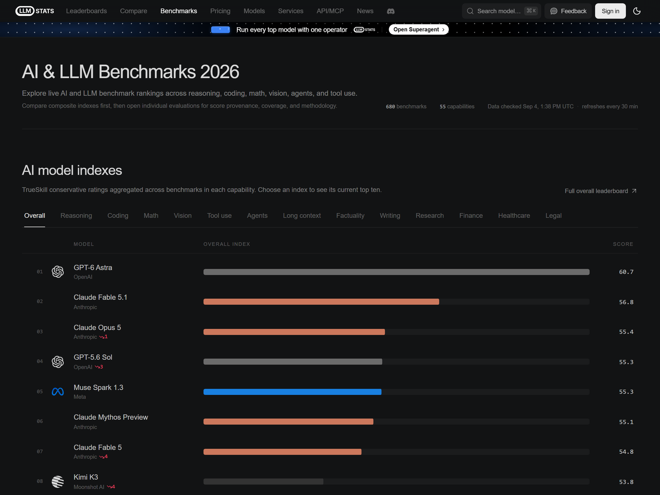Screen dimensions: 660x495
Task: Click the Claude Fable 5.1 score bar
Action: click(321, 302)
